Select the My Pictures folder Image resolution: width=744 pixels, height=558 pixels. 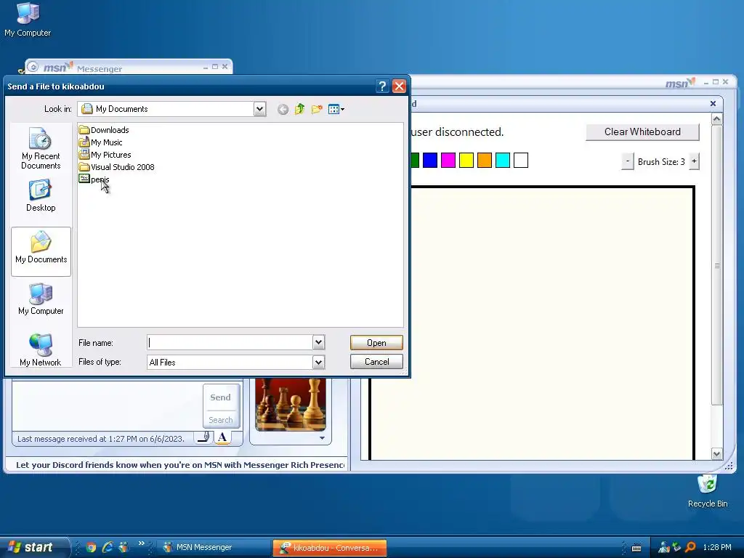pyautogui.click(x=105, y=155)
